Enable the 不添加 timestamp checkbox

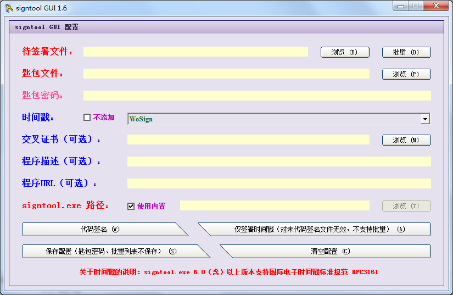pos(87,118)
